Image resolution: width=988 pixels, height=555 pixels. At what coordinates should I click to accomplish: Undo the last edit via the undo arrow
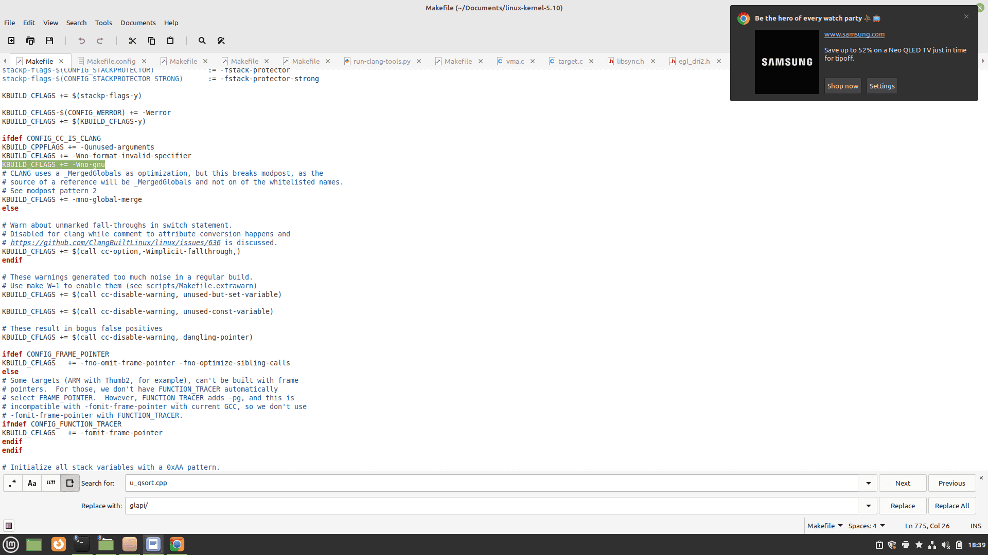coord(81,41)
